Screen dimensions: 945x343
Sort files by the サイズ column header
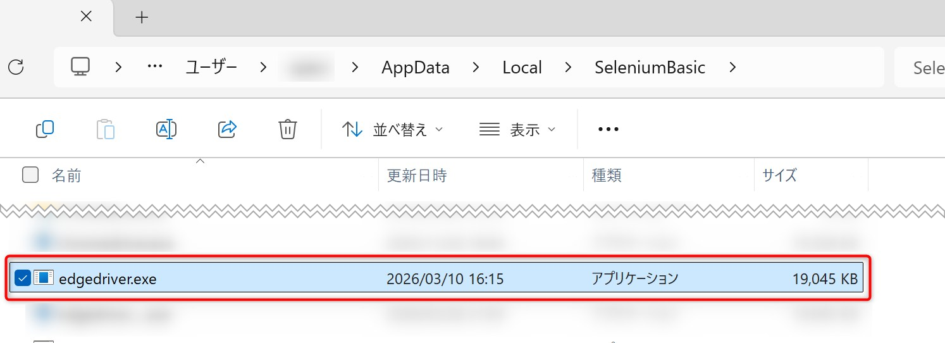[x=779, y=175]
